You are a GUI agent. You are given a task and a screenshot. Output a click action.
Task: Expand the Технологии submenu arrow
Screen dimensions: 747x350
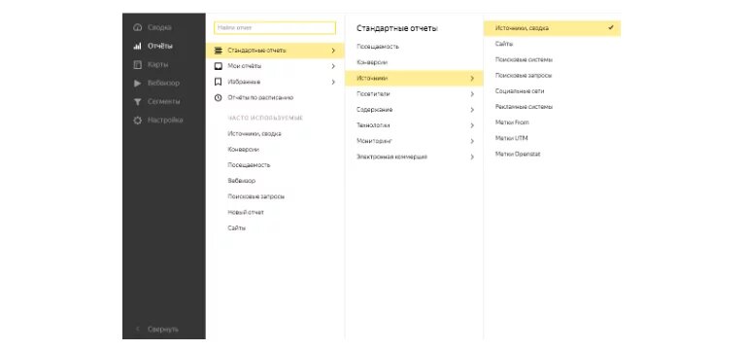pos(472,125)
